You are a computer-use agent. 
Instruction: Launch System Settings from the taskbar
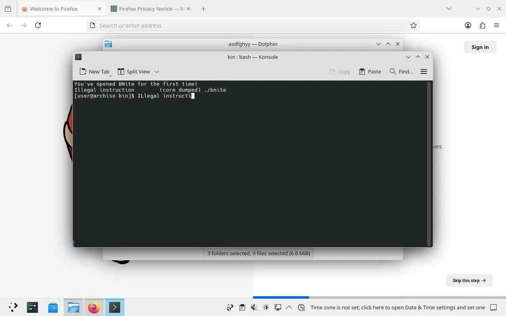pos(32,307)
